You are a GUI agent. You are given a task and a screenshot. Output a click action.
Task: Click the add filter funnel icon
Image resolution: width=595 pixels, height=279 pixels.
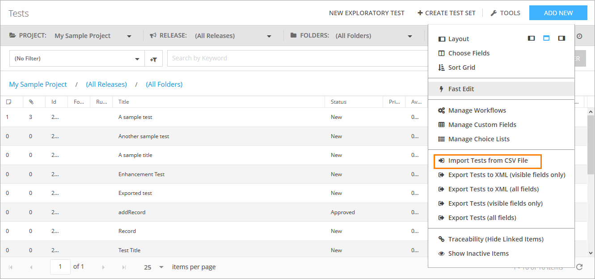click(153, 59)
